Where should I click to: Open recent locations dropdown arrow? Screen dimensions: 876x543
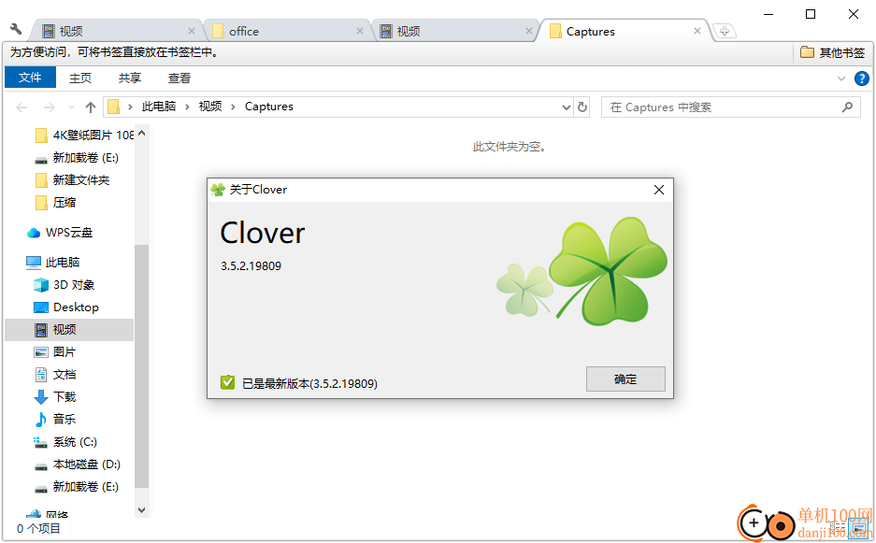71,107
